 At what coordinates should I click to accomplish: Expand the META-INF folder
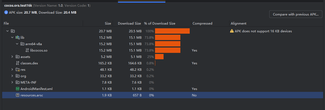[12, 82]
